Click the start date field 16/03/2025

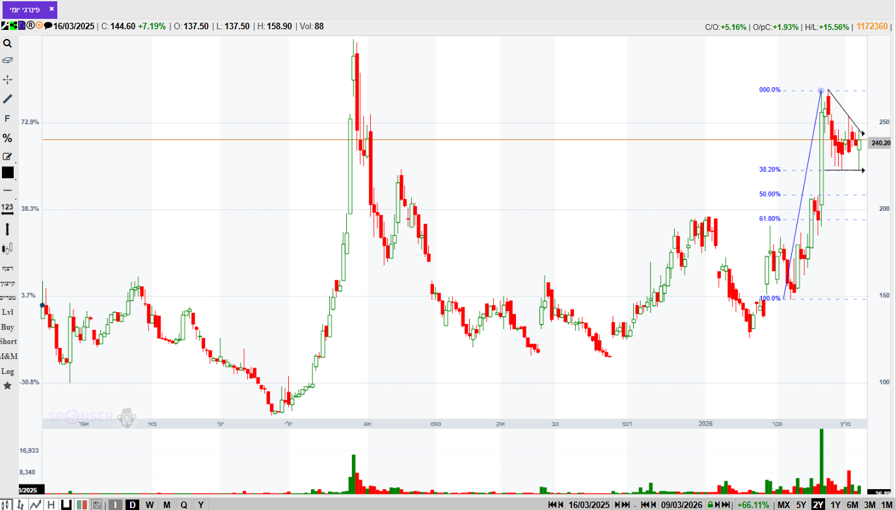point(590,505)
